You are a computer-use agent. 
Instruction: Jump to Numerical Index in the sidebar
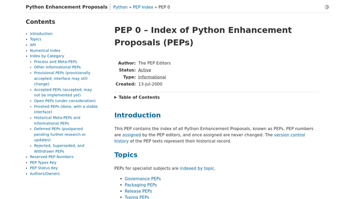click(x=45, y=51)
